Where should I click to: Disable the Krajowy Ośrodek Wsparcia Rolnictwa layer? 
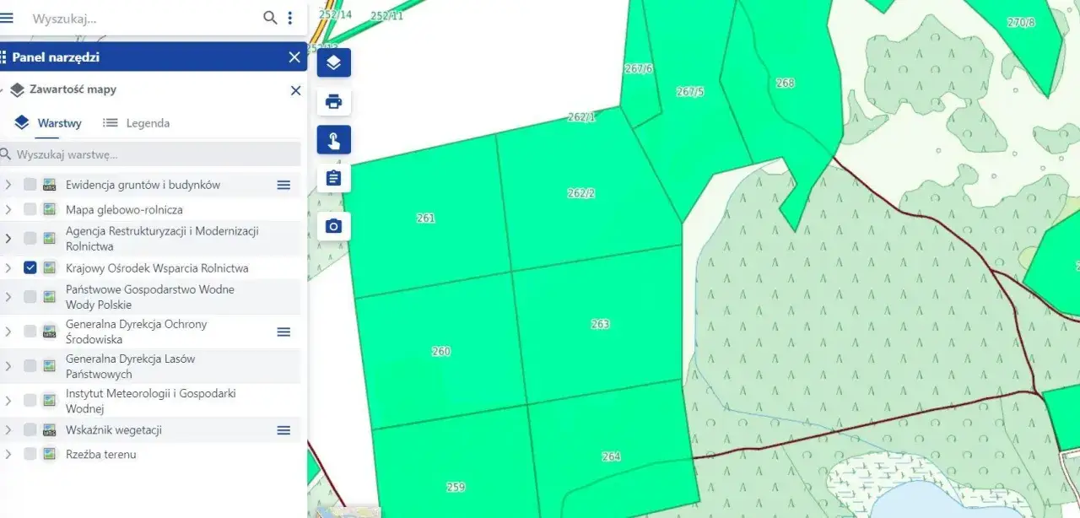pyautogui.click(x=30, y=267)
